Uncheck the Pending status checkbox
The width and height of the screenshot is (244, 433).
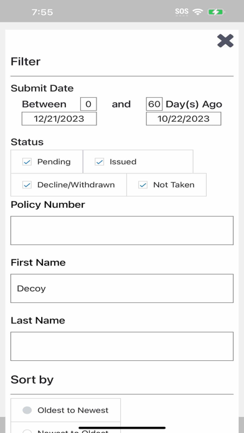pyautogui.click(x=27, y=162)
